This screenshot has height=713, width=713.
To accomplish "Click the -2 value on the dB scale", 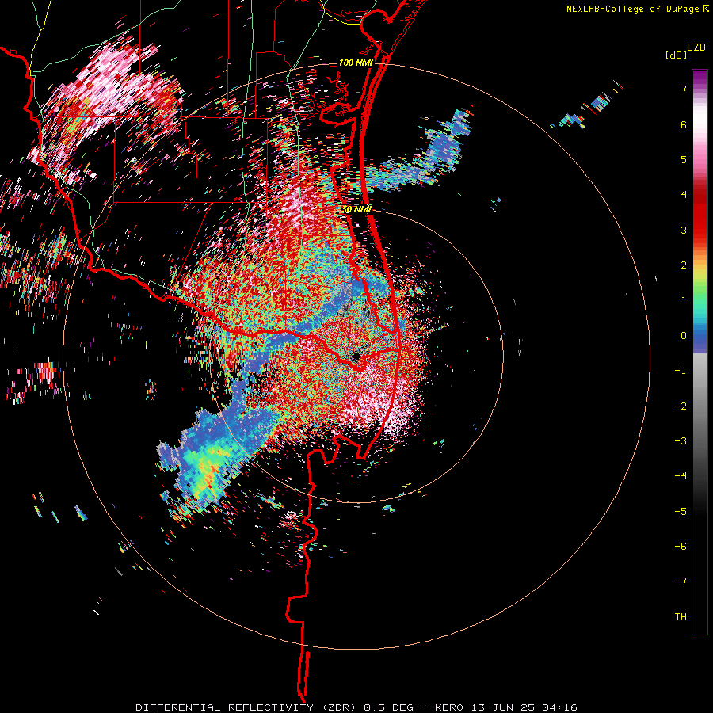I will tap(681, 406).
